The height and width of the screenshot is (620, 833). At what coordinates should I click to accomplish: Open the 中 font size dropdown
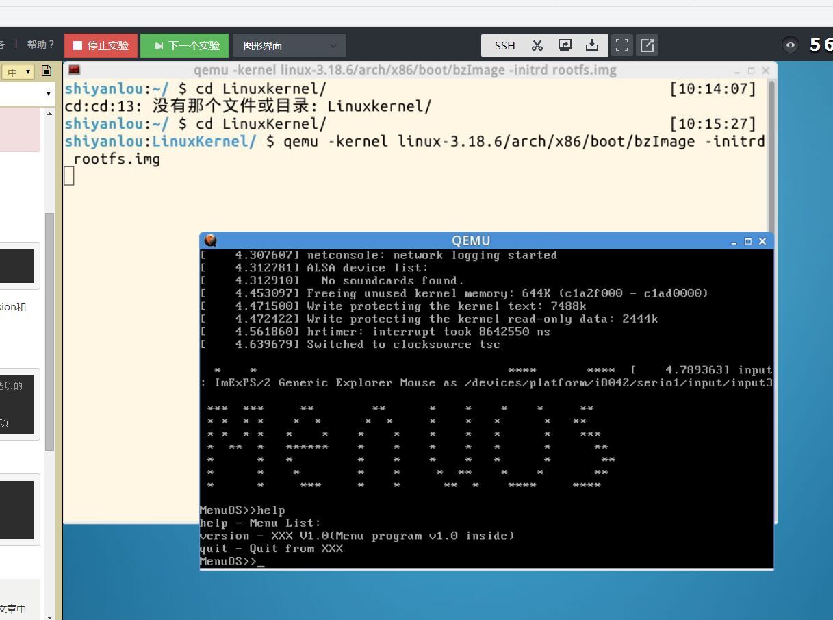tap(18, 71)
